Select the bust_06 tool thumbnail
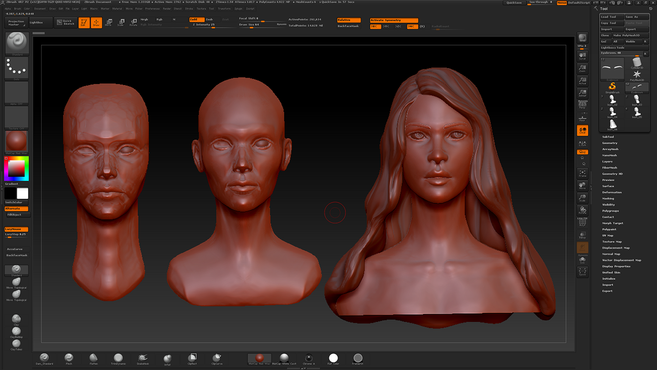Image resolution: width=657 pixels, height=370 pixels. click(x=612, y=124)
